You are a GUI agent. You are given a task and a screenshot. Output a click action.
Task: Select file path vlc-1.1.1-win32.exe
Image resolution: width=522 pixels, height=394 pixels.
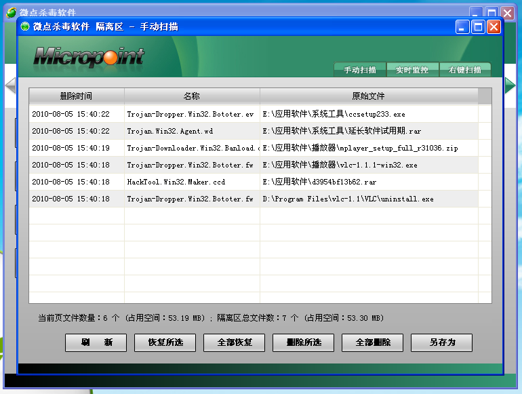coord(340,165)
